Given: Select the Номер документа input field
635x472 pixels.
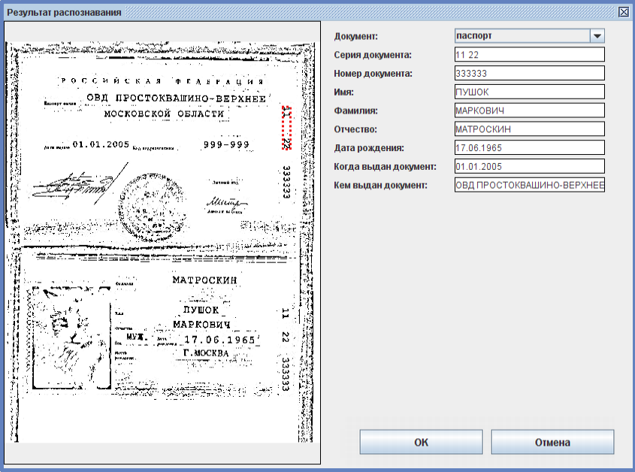Looking at the screenshot, I should click(x=529, y=74).
